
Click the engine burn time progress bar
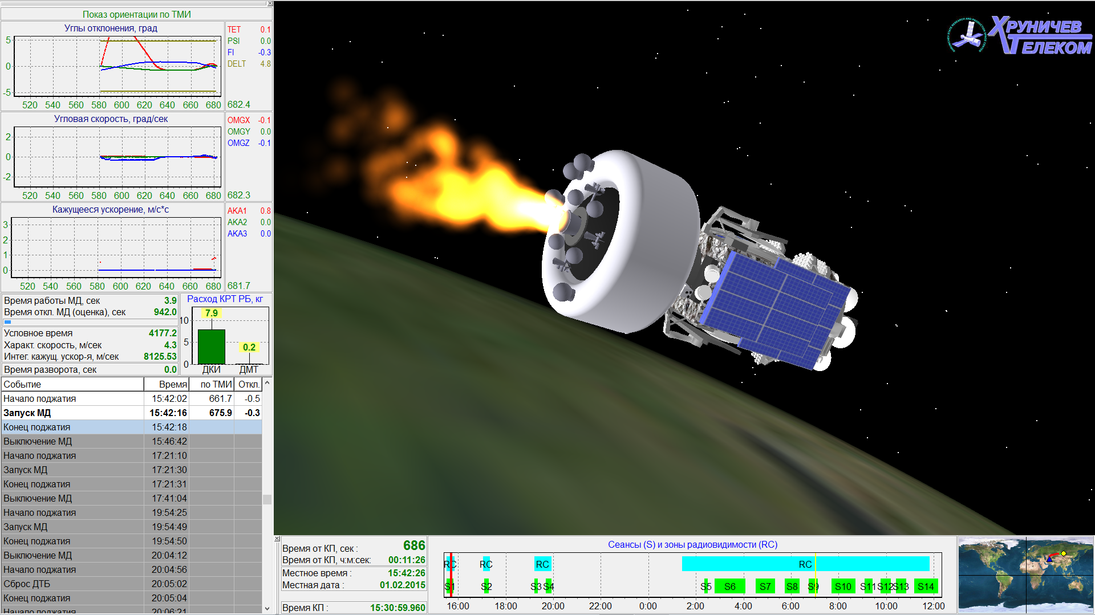(x=8, y=322)
